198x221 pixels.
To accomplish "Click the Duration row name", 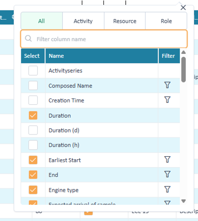I will pyautogui.click(x=59, y=116).
